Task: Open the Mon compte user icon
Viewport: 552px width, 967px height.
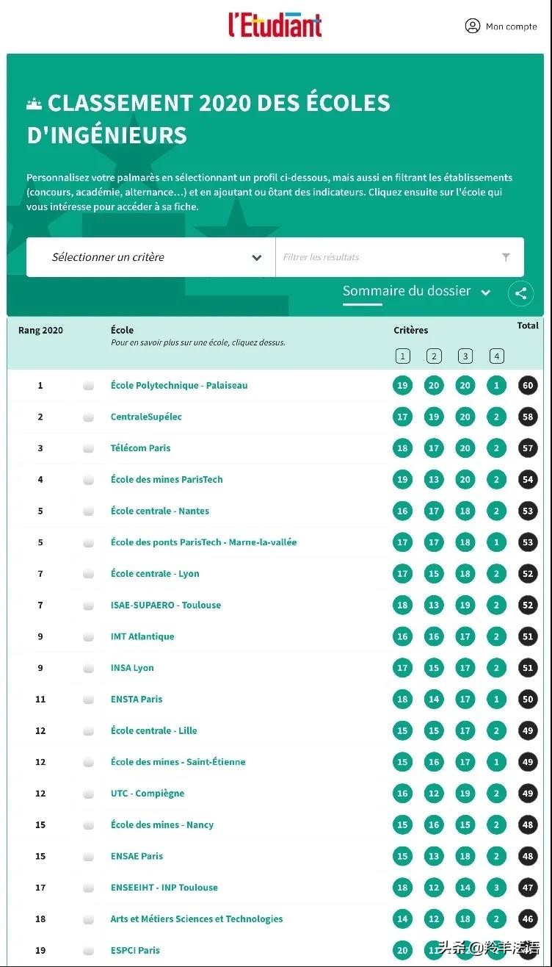Action: tap(473, 26)
